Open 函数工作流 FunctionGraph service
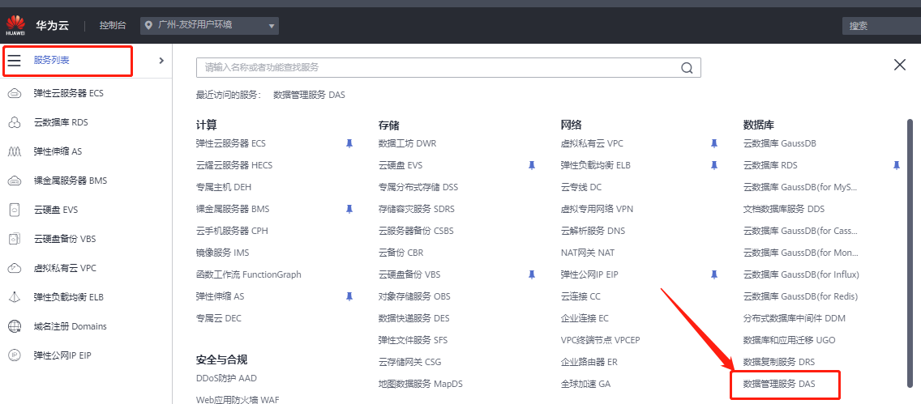 click(248, 274)
